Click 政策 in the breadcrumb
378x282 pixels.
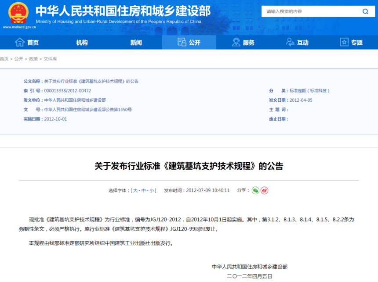tap(33, 59)
